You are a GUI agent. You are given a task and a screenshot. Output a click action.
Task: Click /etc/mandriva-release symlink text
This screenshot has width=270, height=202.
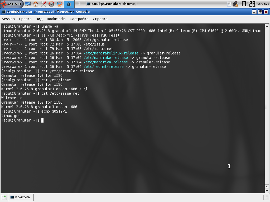tap(106, 62)
